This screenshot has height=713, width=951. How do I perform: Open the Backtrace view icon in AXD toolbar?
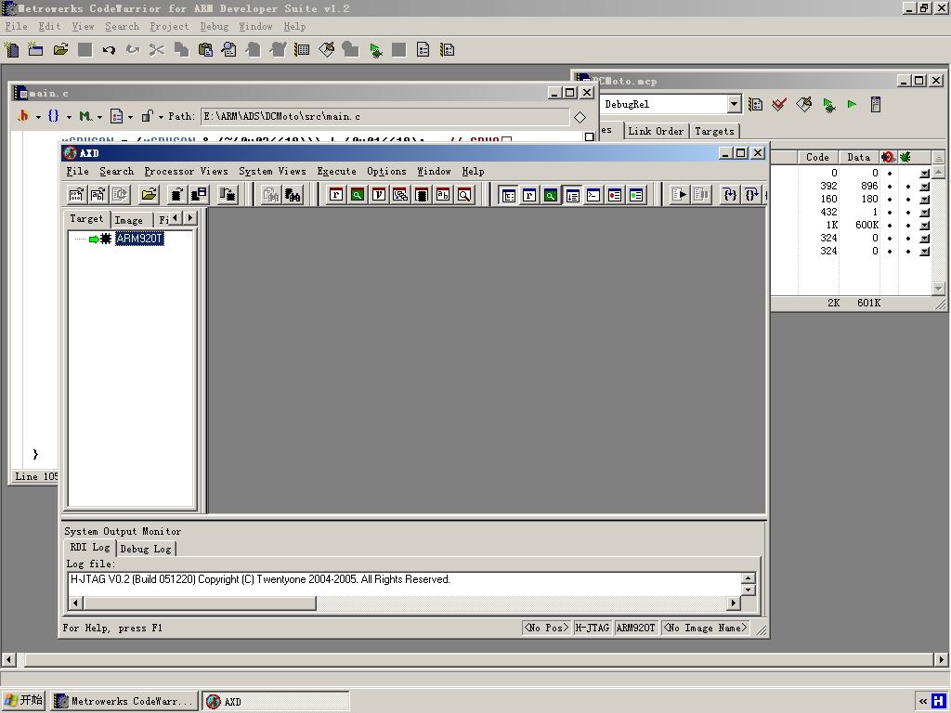pyautogui.click(x=399, y=195)
